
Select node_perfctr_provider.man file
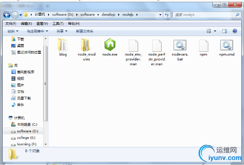157,52
